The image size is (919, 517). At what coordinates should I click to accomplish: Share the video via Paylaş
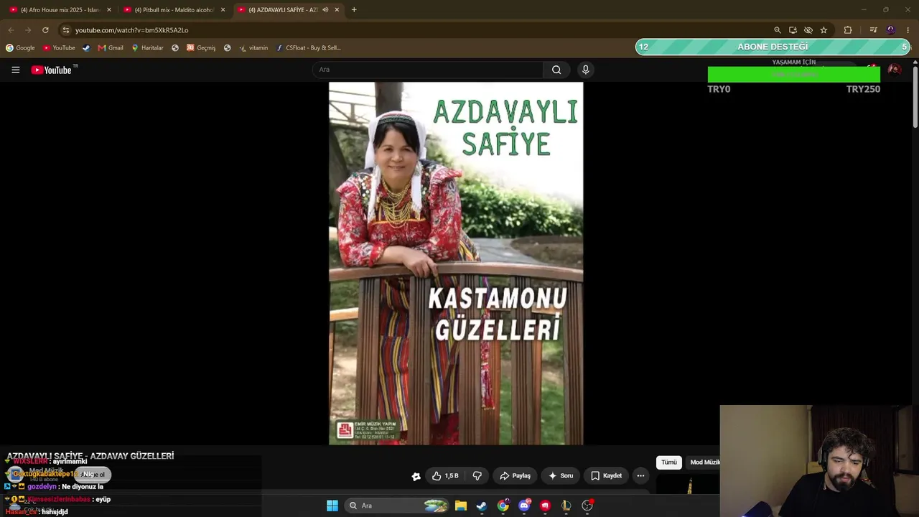pos(515,475)
